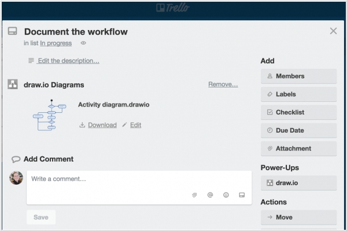Click the Move action button
The image size is (347, 231).
[x=299, y=217]
